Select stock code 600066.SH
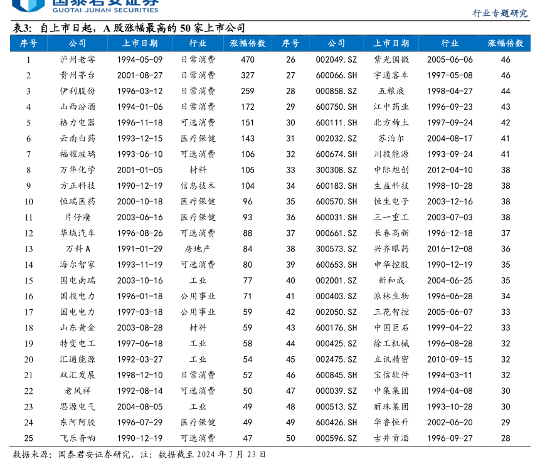Viewport: 535px width, 476px height. pos(336,75)
